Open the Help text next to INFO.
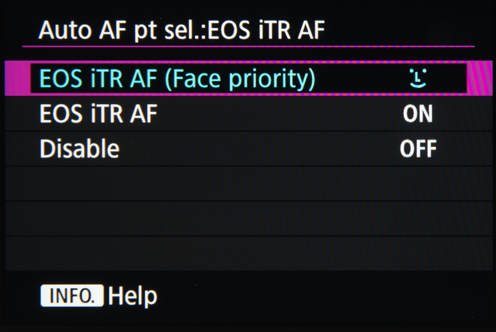496x332 pixels. pos(132,296)
